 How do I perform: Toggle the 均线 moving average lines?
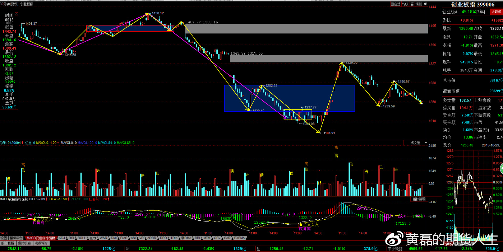(405, 4)
